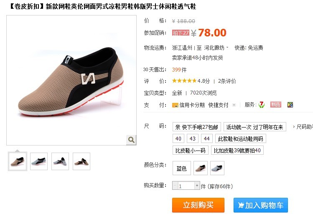Select the second gray shoe thumbnail
313x217 pixels.
(x=39, y=161)
